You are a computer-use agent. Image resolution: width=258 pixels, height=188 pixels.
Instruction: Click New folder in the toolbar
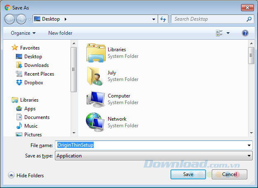[60, 33]
